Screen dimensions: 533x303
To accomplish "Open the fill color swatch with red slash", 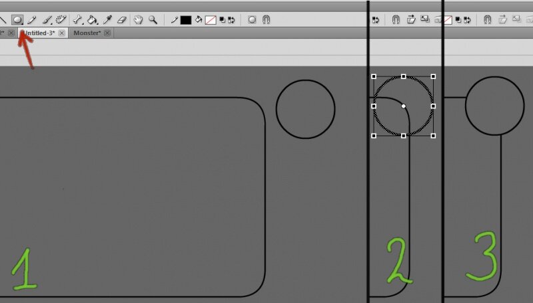I will [210, 20].
